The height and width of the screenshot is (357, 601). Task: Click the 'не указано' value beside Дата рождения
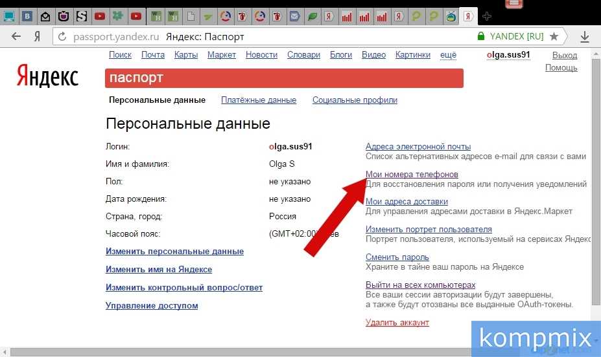pos(290,199)
